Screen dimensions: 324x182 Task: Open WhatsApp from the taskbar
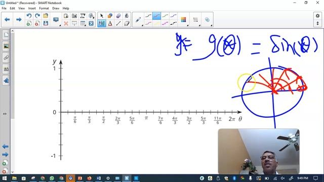52,178
